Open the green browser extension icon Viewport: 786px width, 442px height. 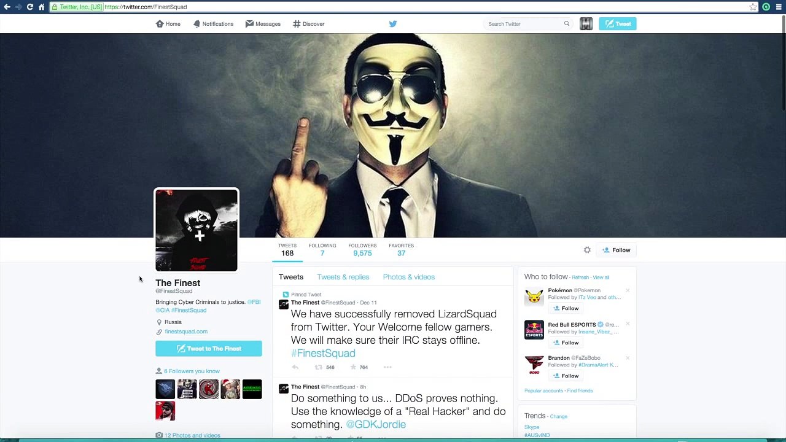(x=766, y=7)
